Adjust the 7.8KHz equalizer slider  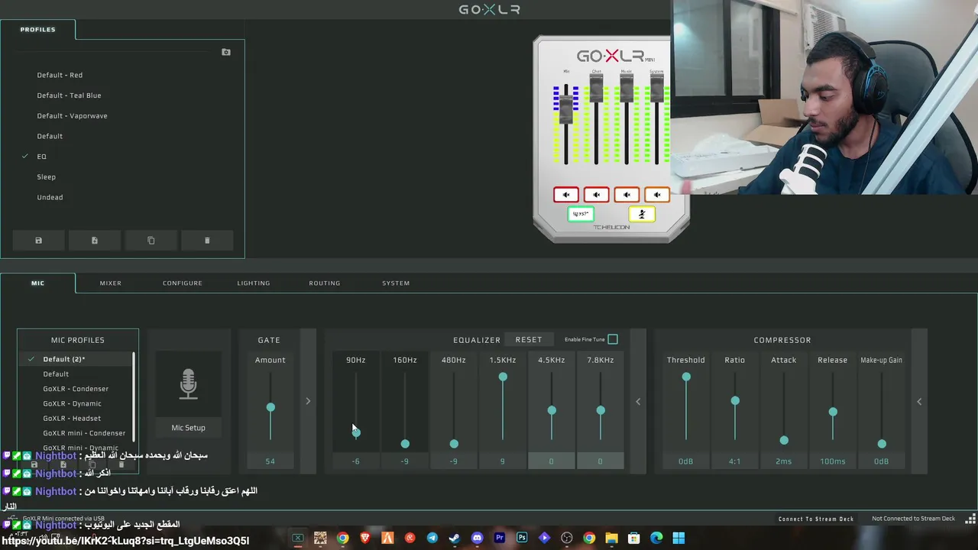pos(601,410)
